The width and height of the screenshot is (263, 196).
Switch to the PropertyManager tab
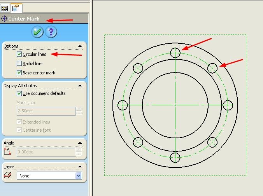pos(16,8)
